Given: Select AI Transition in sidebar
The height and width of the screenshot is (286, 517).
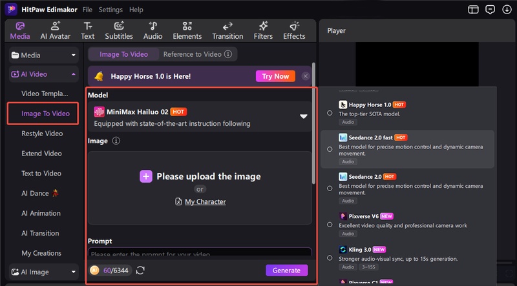Looking at the screenshot, I should pos(40,233).
